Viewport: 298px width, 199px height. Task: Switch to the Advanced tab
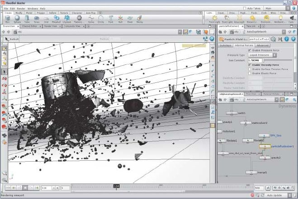pos(262,45)
